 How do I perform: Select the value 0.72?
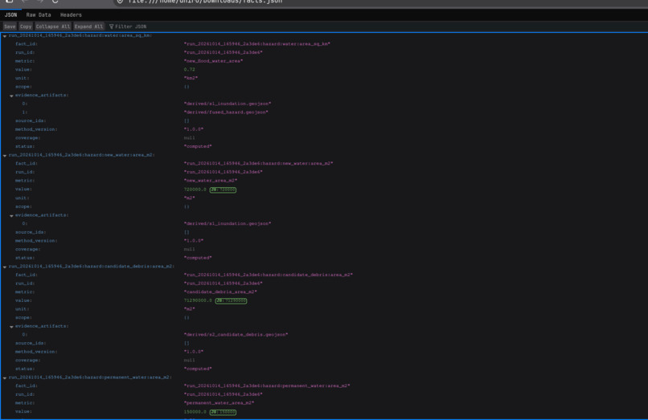(x=189, y=69)
